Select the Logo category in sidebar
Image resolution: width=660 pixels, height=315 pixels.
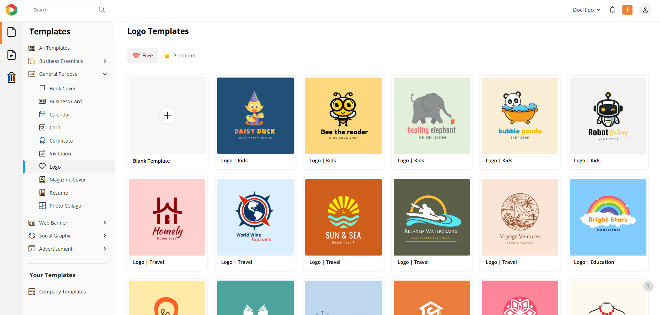(55, 167)
